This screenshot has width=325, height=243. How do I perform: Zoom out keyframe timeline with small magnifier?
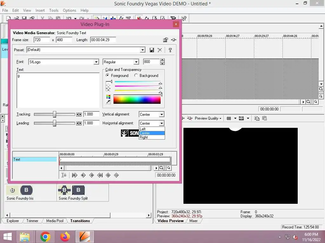tap(169, 168)
